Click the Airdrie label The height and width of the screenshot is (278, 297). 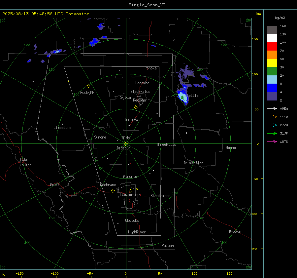tap(130, 177)
